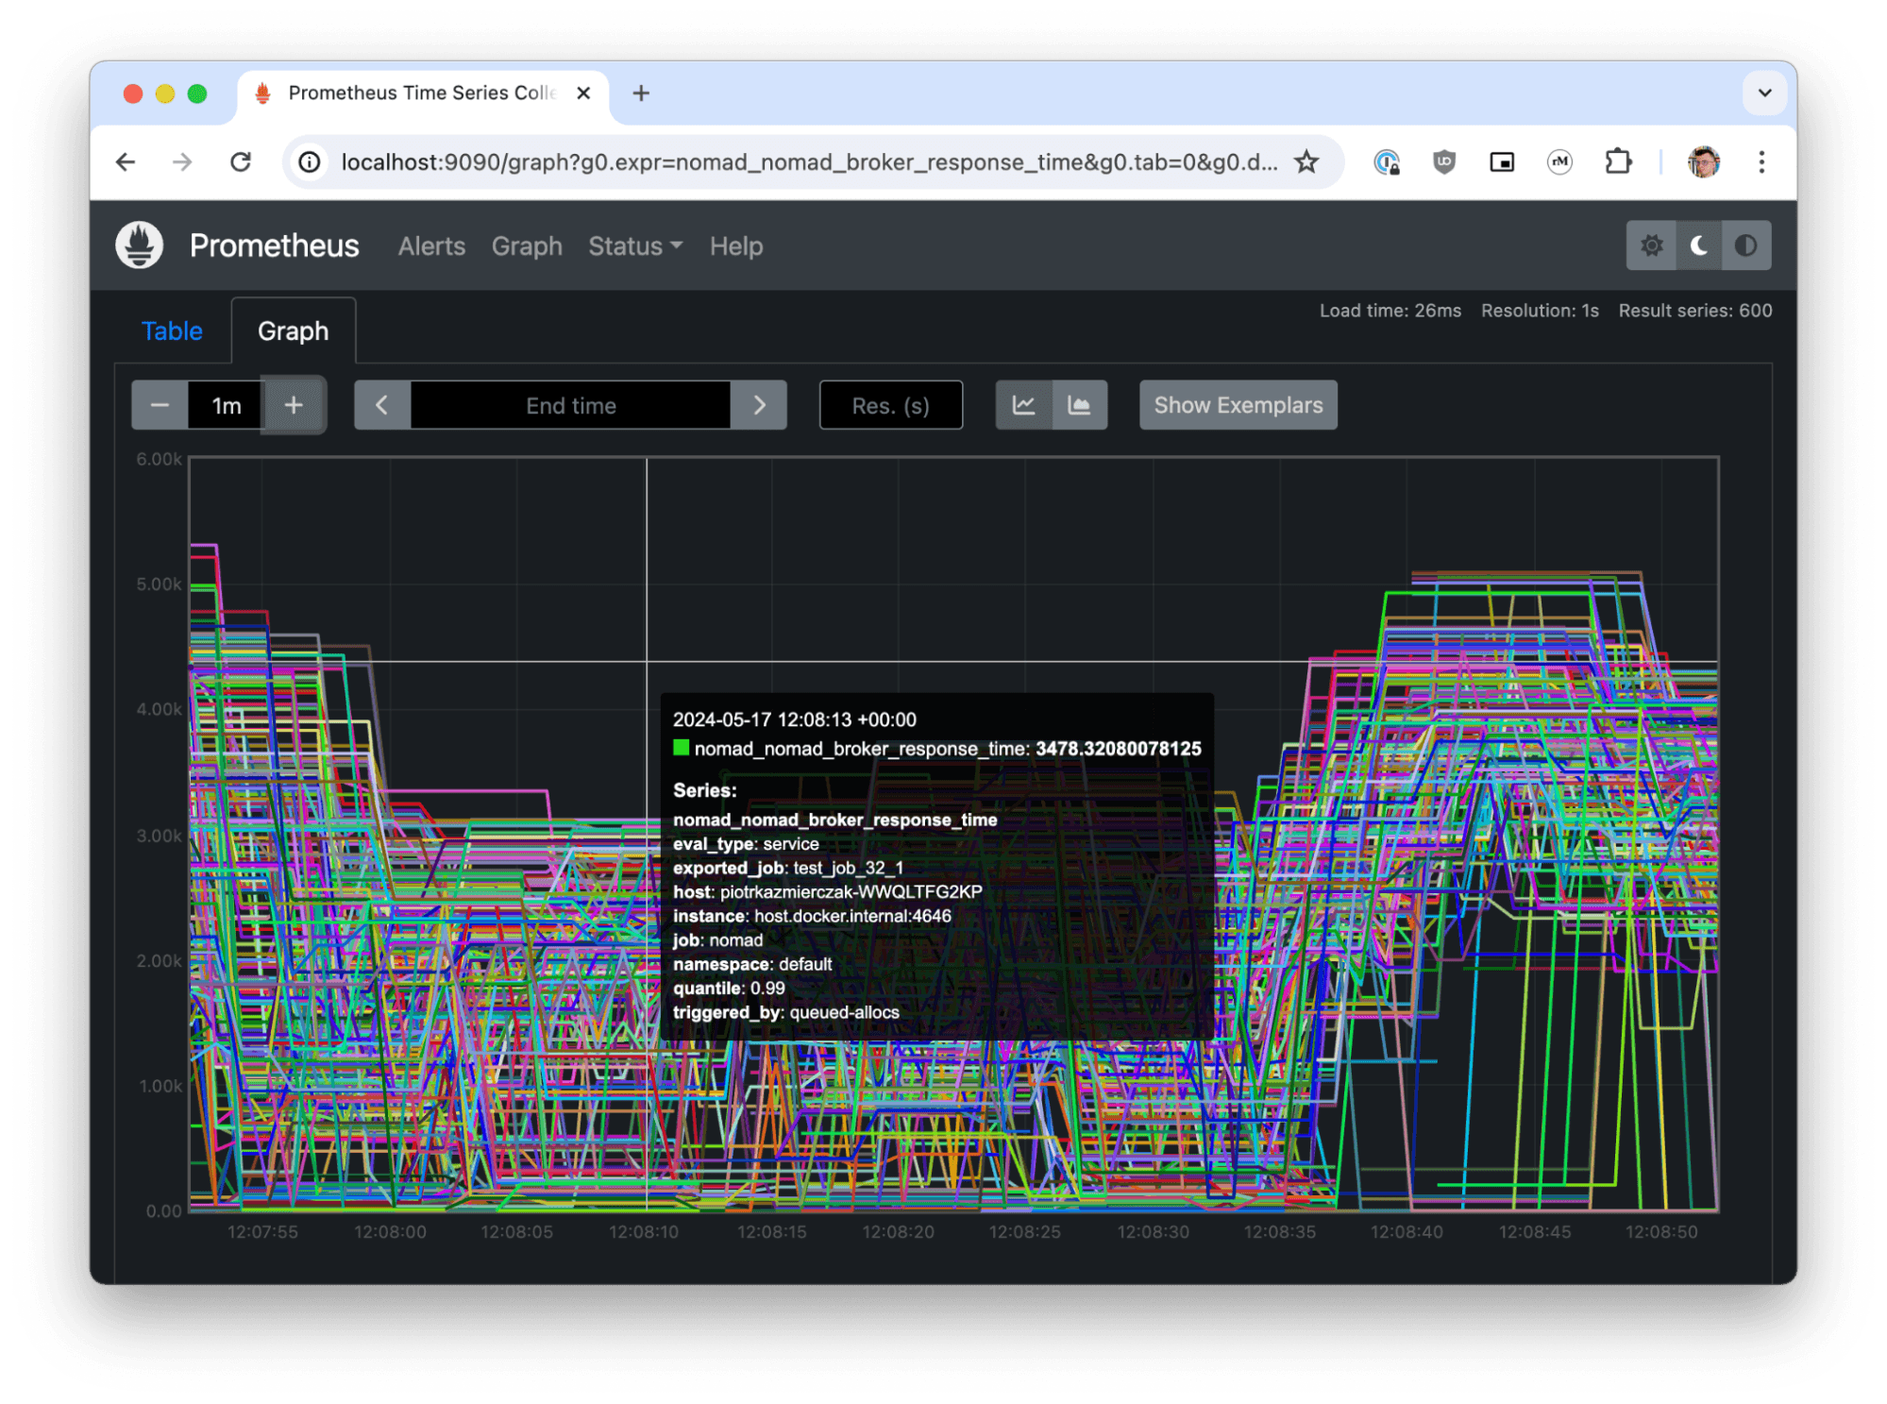The width and height of the screenshot is (1887, 1404).
Task: Show unstacked line graph
Action: pos(1024,405)
